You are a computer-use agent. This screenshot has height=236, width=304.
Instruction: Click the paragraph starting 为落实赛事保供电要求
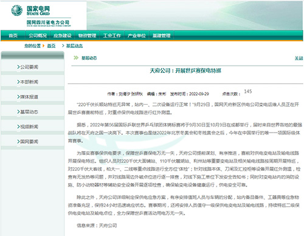pyautogui.click(x=184, y=169)
